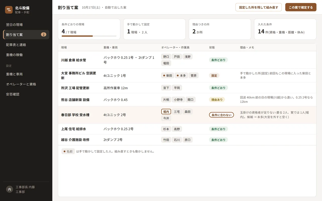Click the 杉本 worker chip
Screen dimensions: 322x201
coord(166,129)
